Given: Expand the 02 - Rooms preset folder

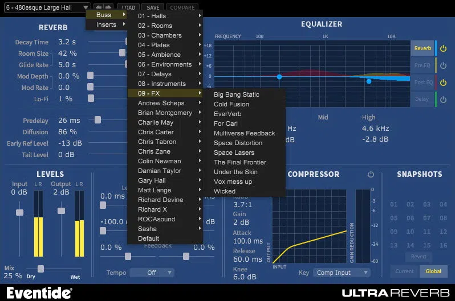Looking at the screenshot, I should pos(165,26).
